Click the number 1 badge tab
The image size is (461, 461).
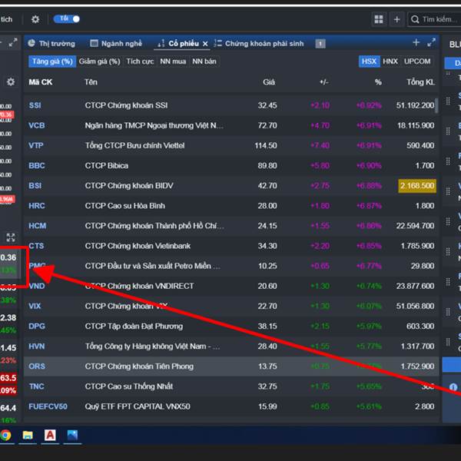[x=320, y=44]
